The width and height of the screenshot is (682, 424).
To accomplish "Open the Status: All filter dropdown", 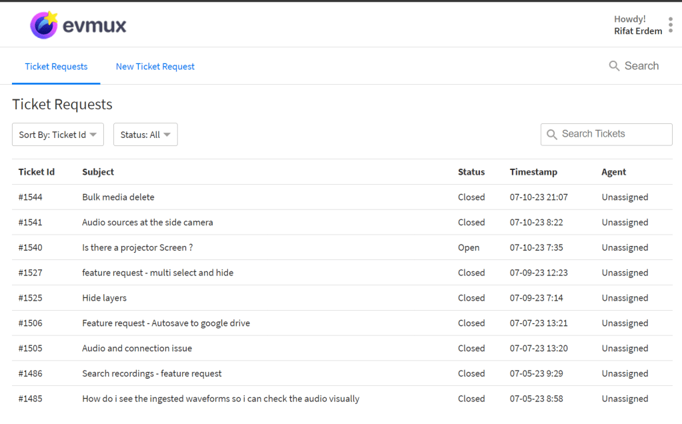I will [145, 135].
